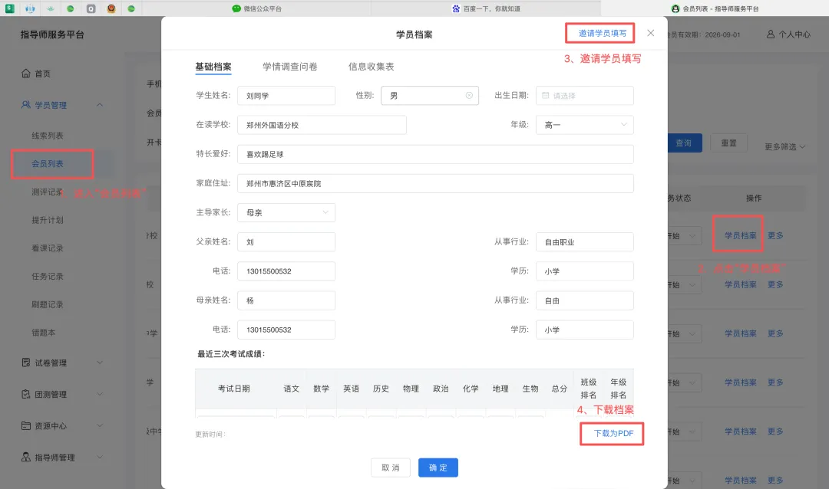Screen dimensions: 829x489
Task: Select the 试卷管理 sidebar icon
Action: click(x=27, y=363)
